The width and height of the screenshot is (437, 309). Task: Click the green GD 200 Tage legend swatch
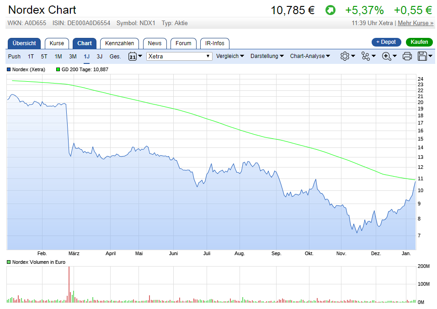point(58,69)
